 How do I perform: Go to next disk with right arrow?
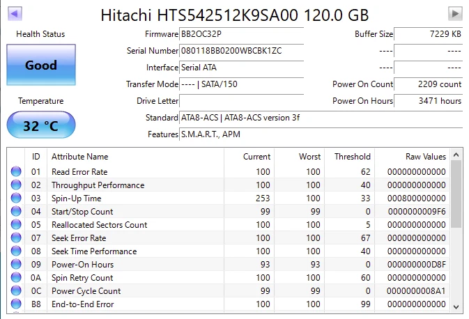pos(455,13)
